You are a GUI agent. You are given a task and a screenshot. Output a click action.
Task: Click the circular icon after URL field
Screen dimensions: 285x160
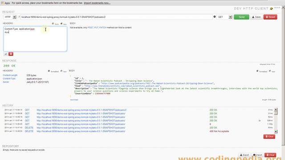point(215,17)
